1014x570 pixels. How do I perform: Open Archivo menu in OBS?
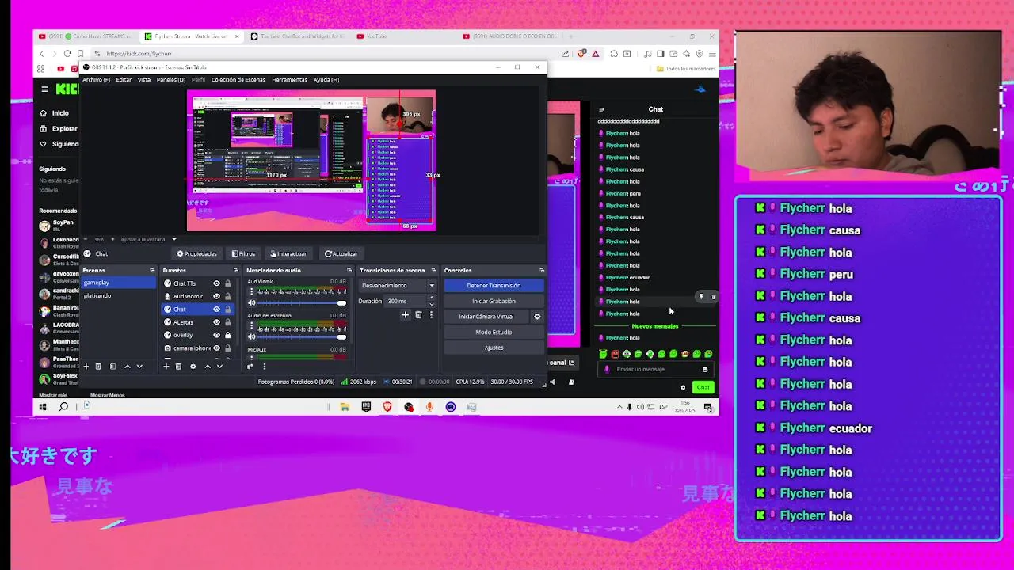click(96, 80)
